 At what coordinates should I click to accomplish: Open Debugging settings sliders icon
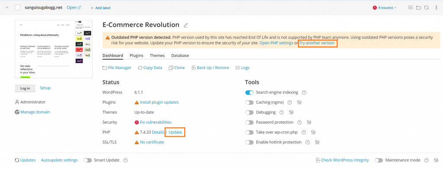(292, 112)
